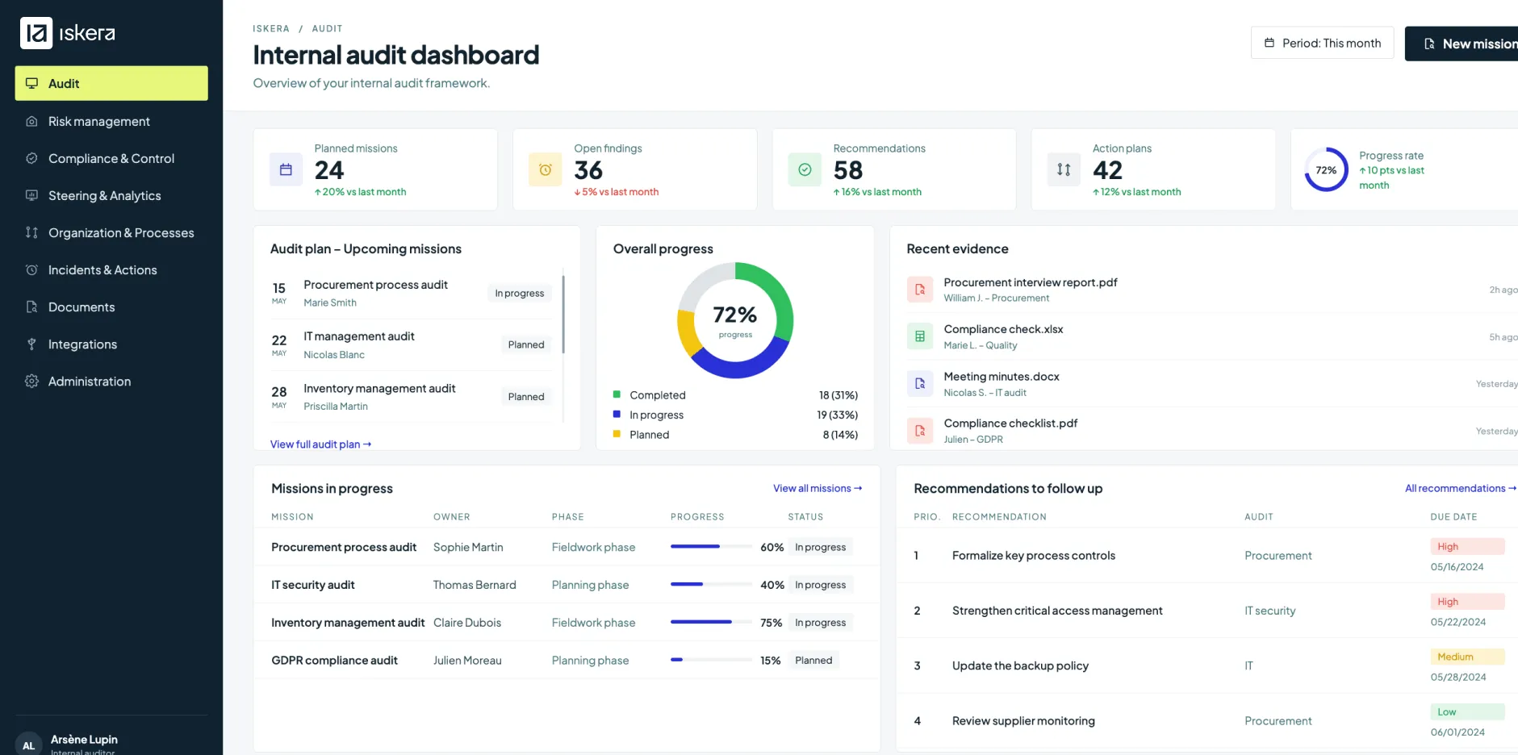Click the Administration gear icon
Image resolution: width=1518 pixels, height=755 pixels.
[x=32, y=382]
